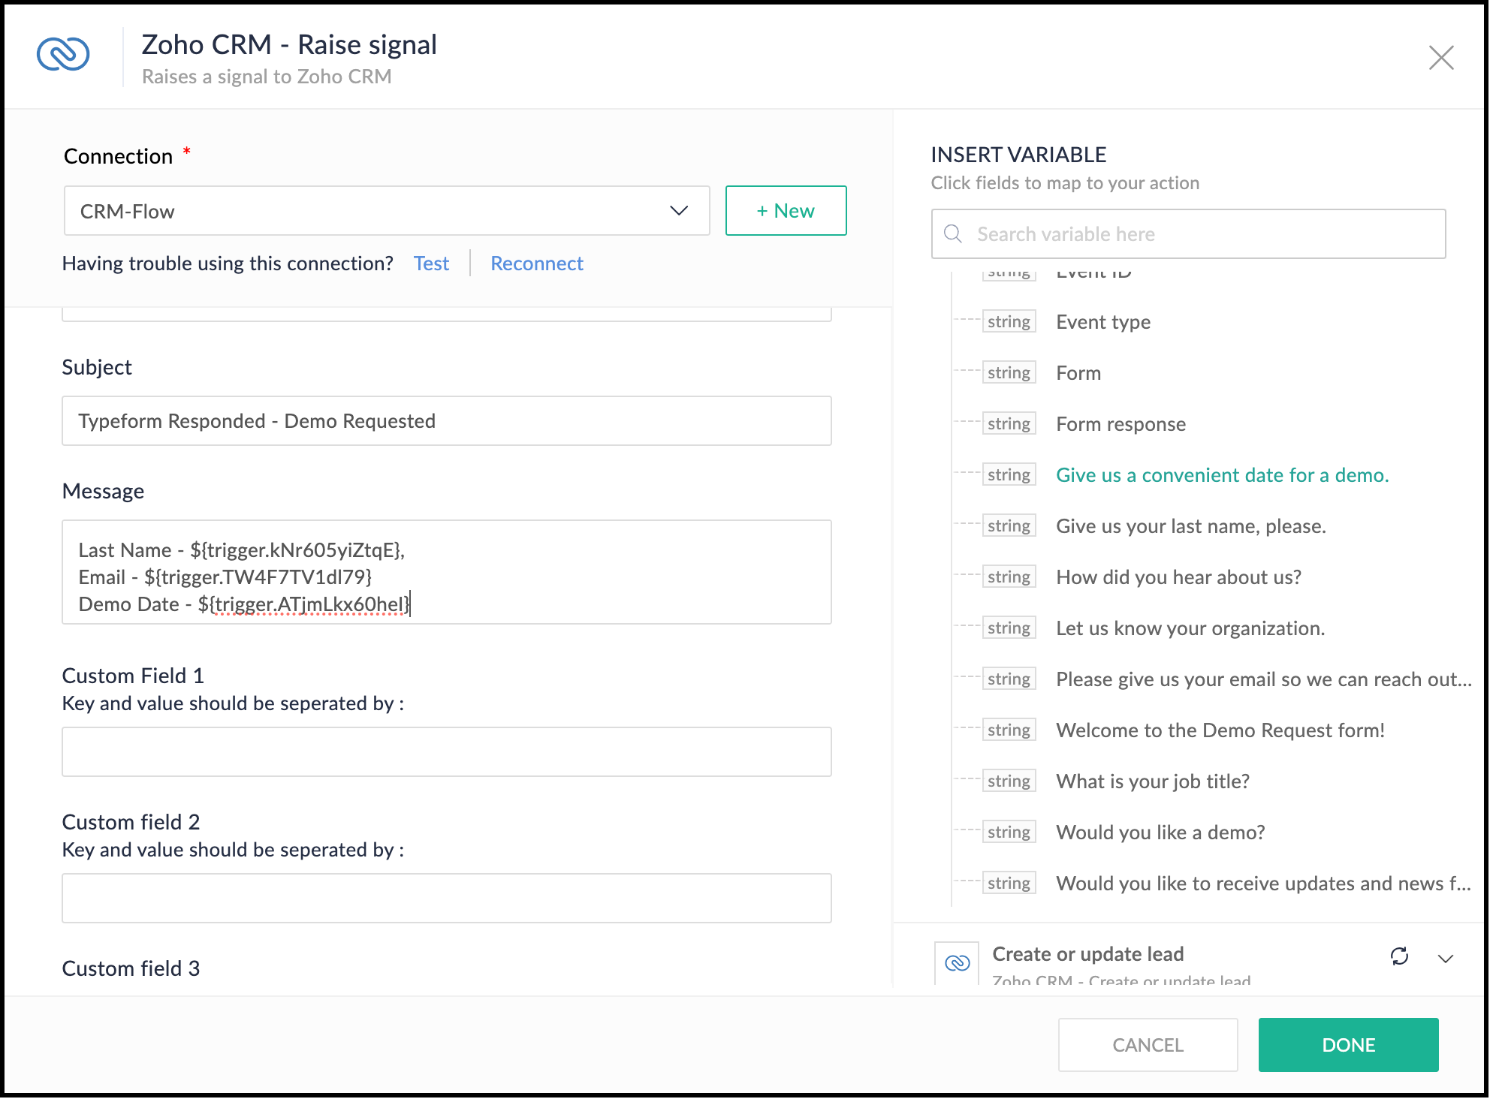Close the Raise signal dialog
The width and height of the screenshot is (1493, 1102).
pyautogui.click(x=1440, y=58)
